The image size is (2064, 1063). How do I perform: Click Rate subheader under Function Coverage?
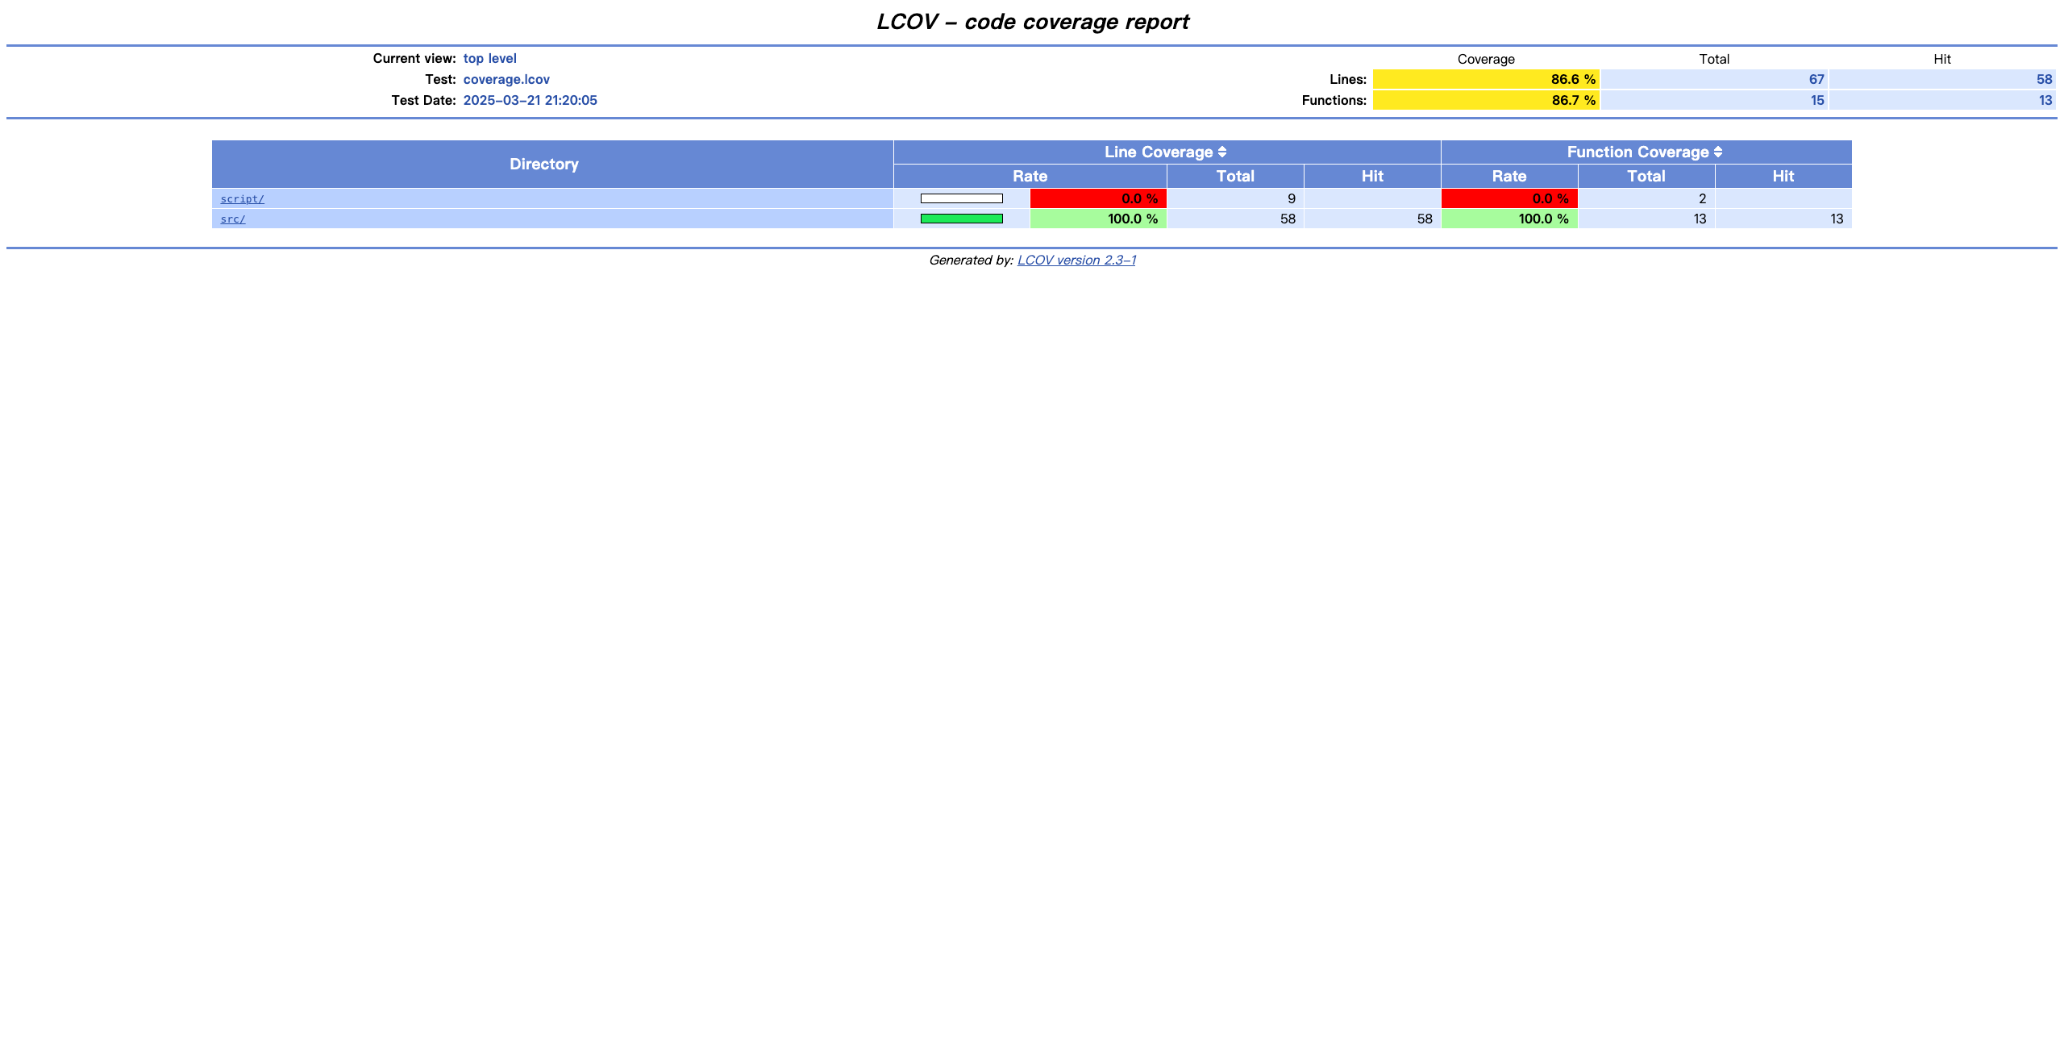pyautogui.click(x=1509, y=176)
